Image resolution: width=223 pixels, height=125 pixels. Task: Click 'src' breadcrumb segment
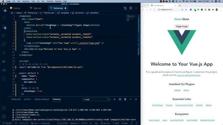tap(12, 13)
